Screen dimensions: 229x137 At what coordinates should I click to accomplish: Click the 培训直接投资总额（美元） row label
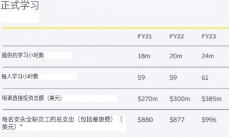pyautogui.click(x=32, y=98)
